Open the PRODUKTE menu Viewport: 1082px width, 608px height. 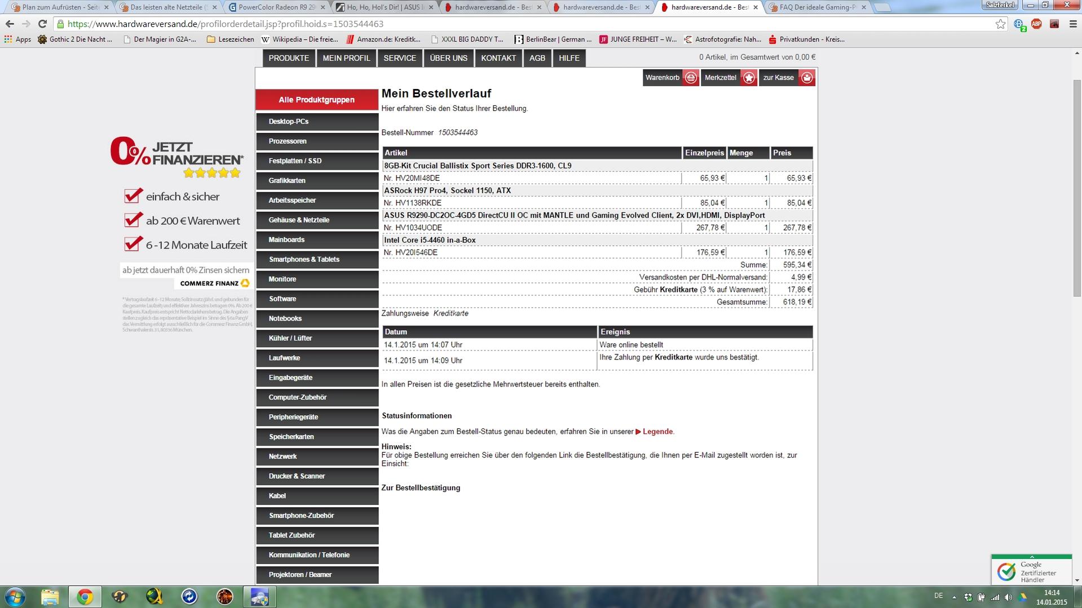point(289,58)
